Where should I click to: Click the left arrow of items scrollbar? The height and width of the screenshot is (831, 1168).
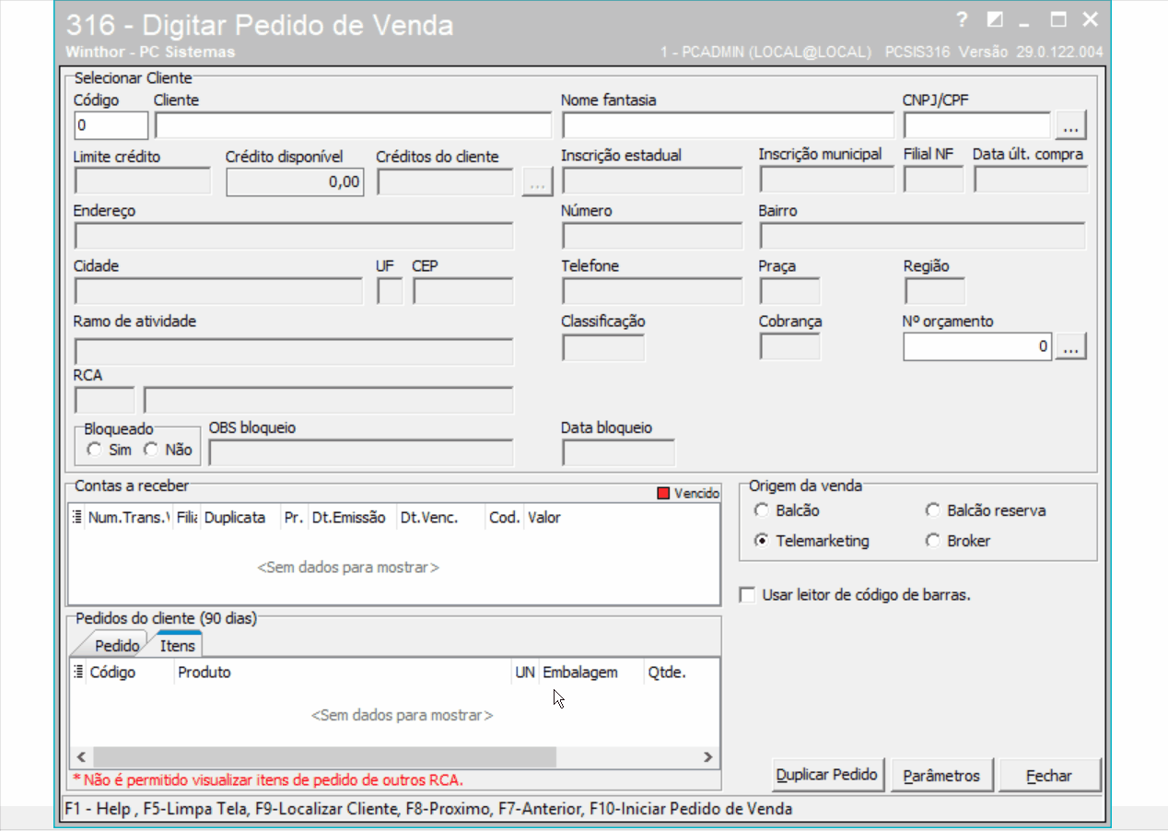coord(80,757)
